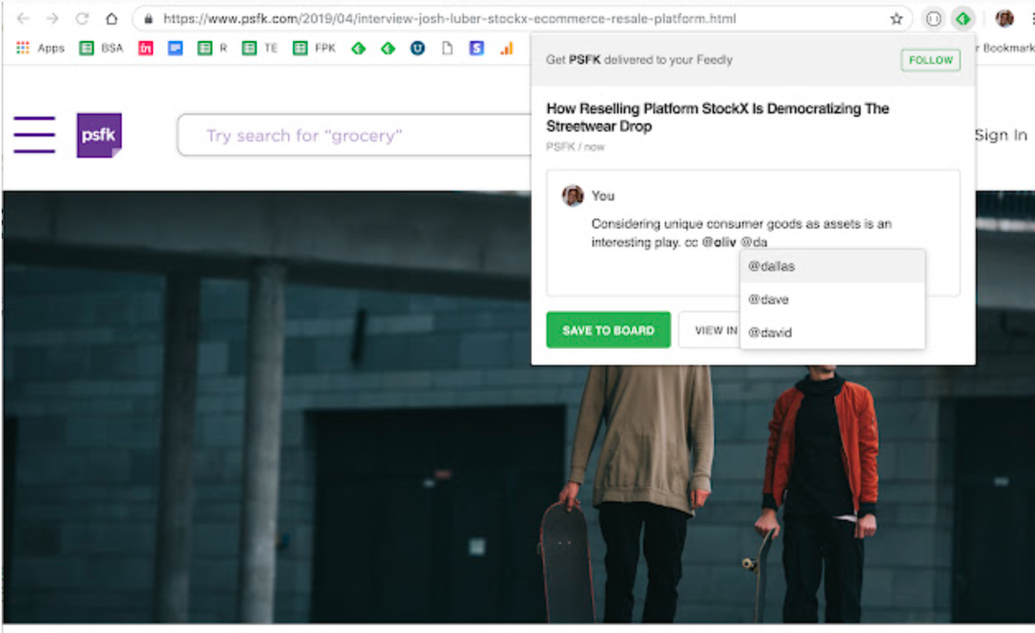
Task: Open the PSFK hamburger menu
Action: [x=35, y=135]
